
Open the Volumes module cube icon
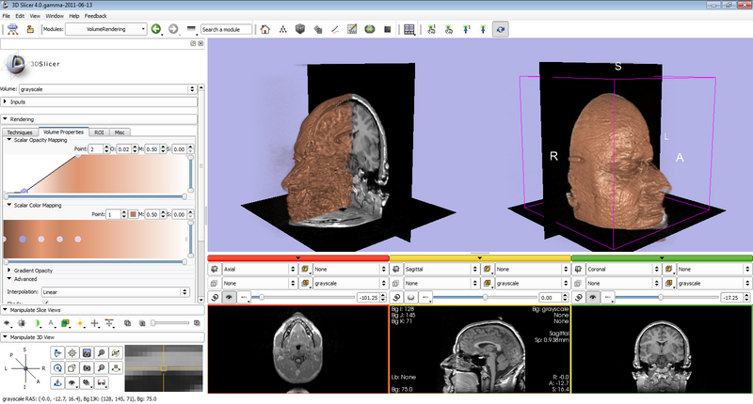click(300, 29)
